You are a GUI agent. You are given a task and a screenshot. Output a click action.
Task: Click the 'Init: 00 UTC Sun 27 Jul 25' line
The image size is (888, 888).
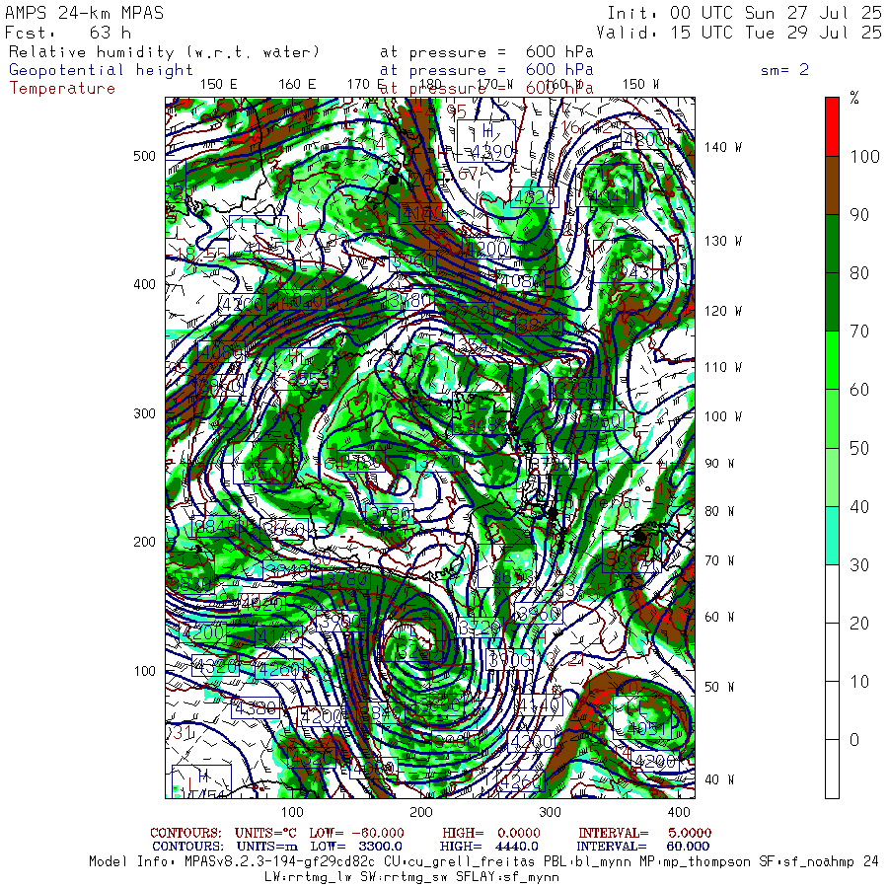[x=744, y=13]
